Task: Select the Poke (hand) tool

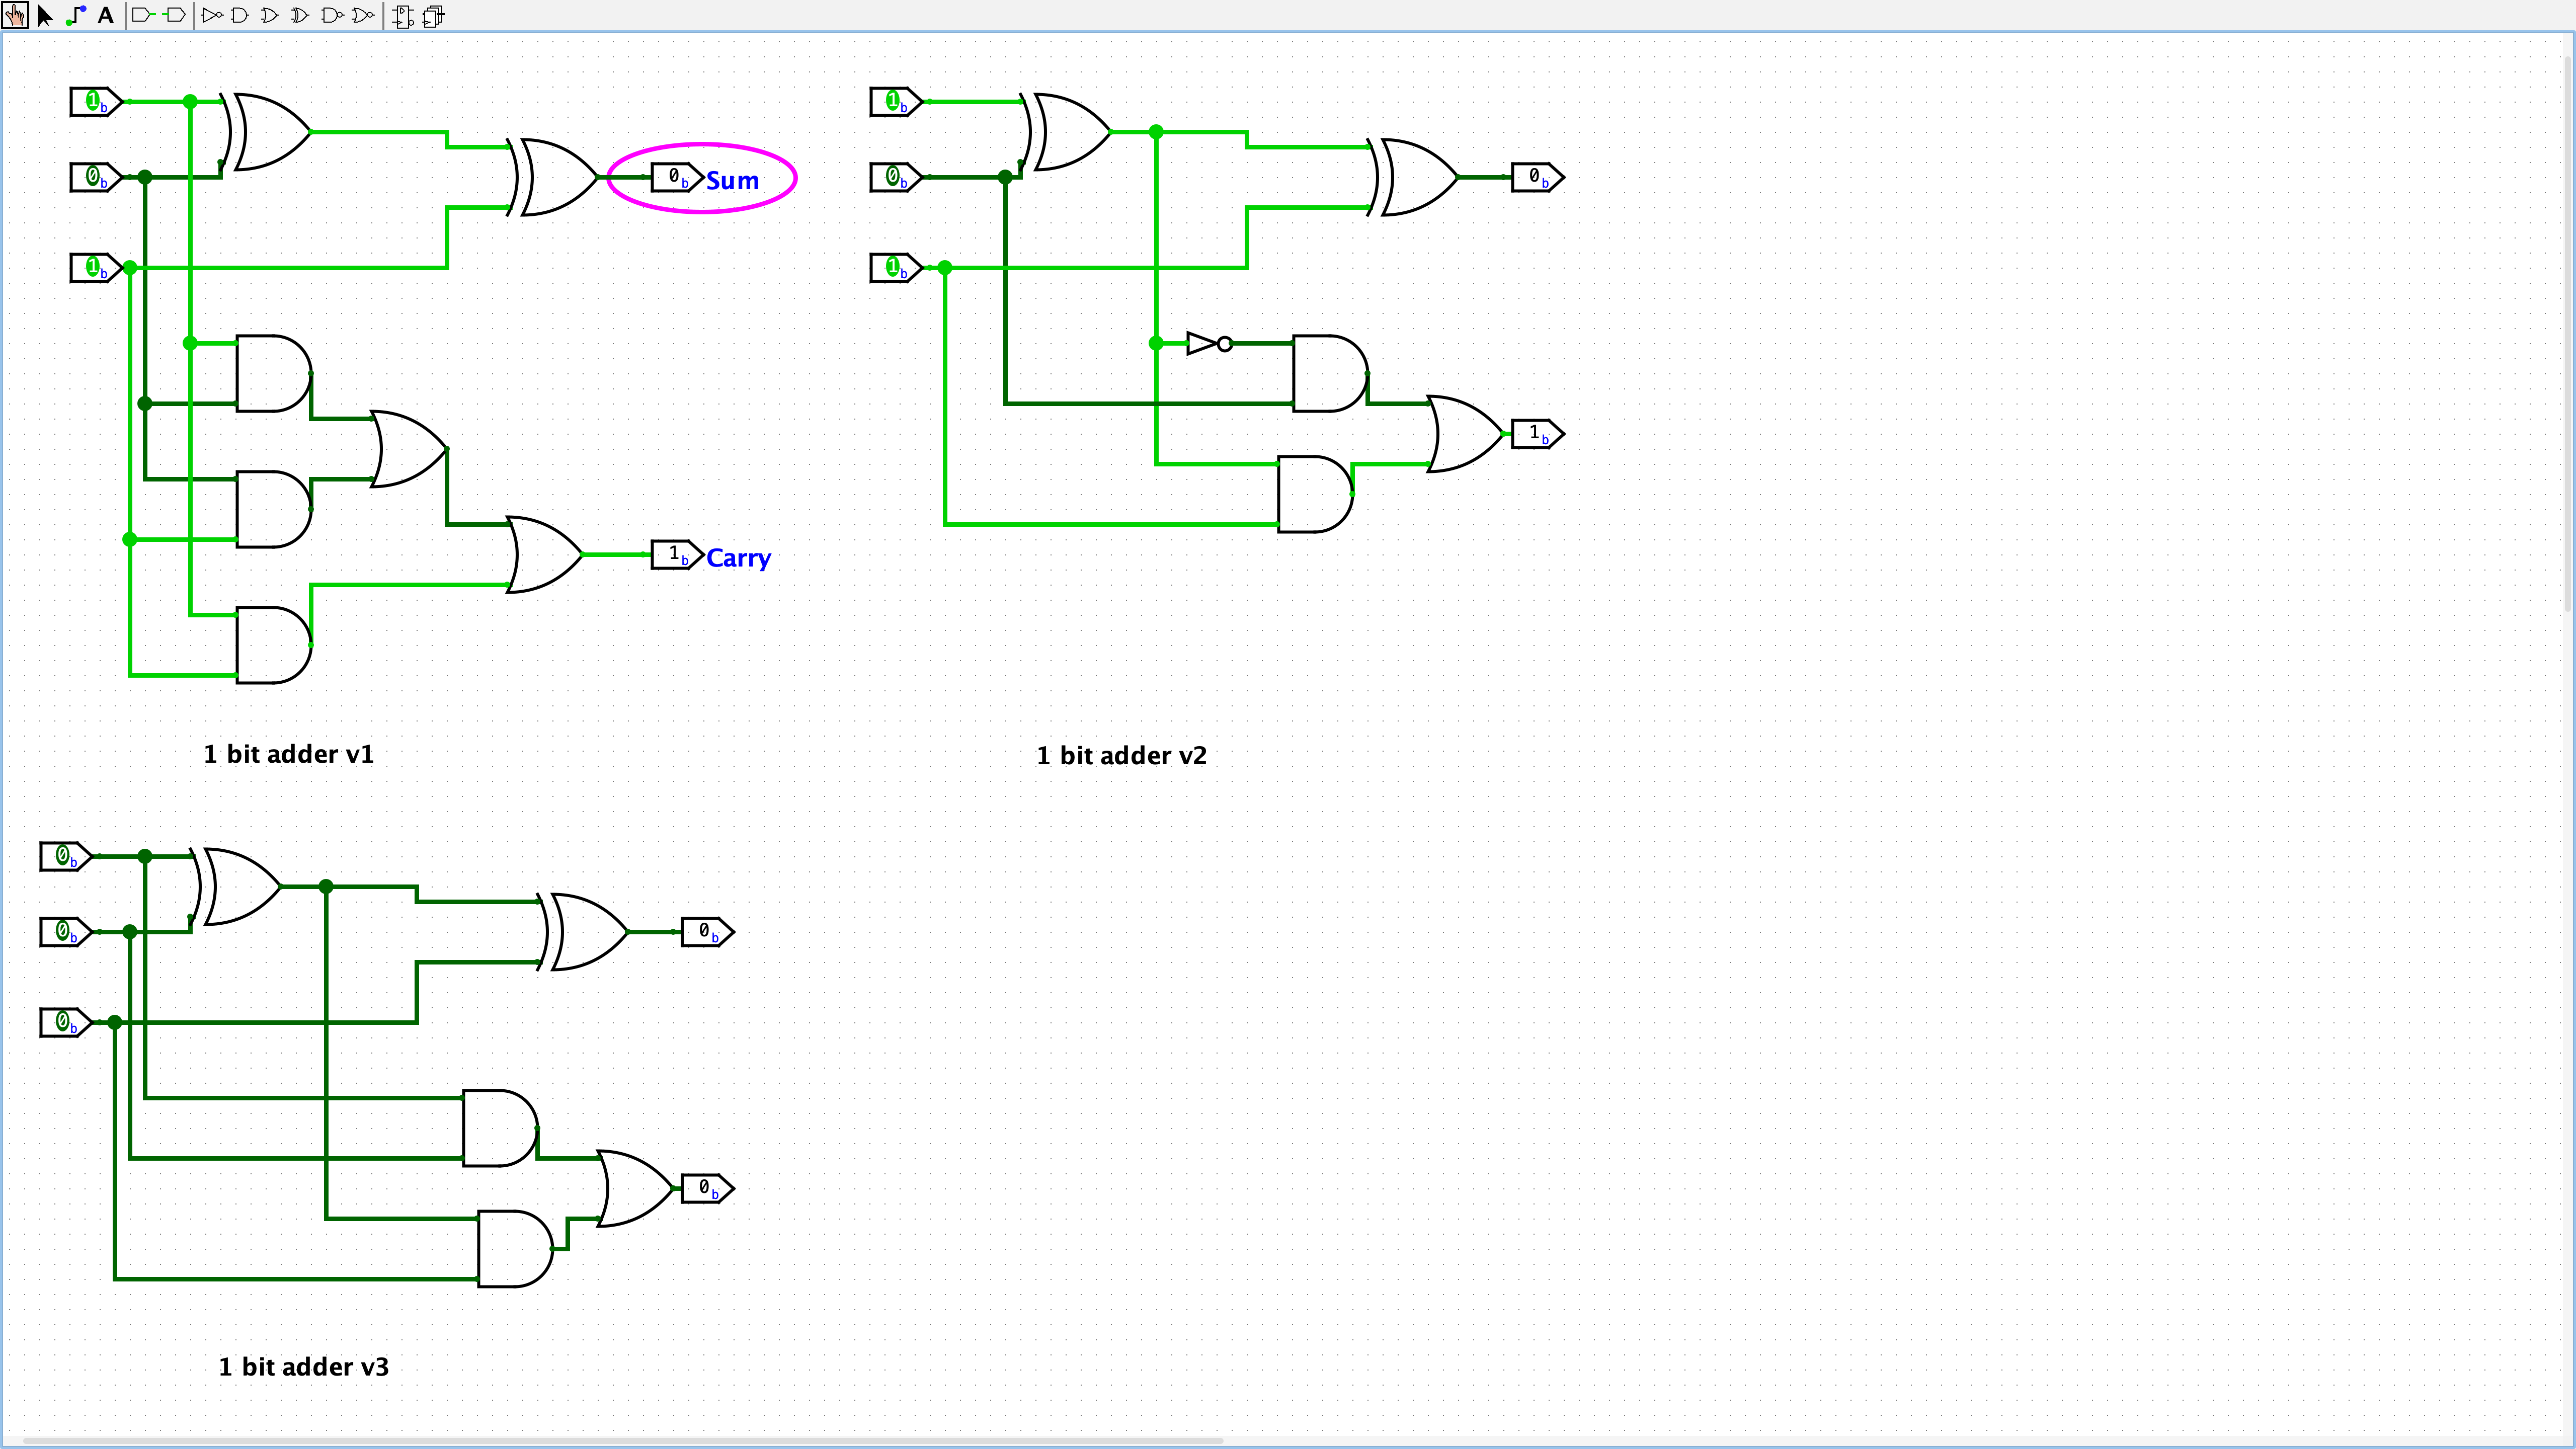Action: click(x=15, y=16)
